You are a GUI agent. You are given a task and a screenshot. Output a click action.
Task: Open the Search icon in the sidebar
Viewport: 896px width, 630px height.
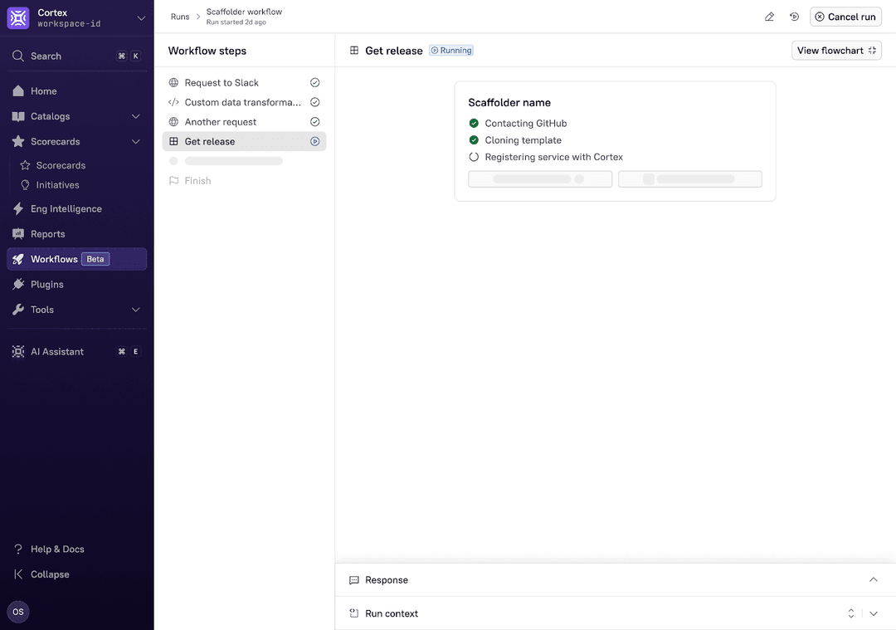point(18,56)
